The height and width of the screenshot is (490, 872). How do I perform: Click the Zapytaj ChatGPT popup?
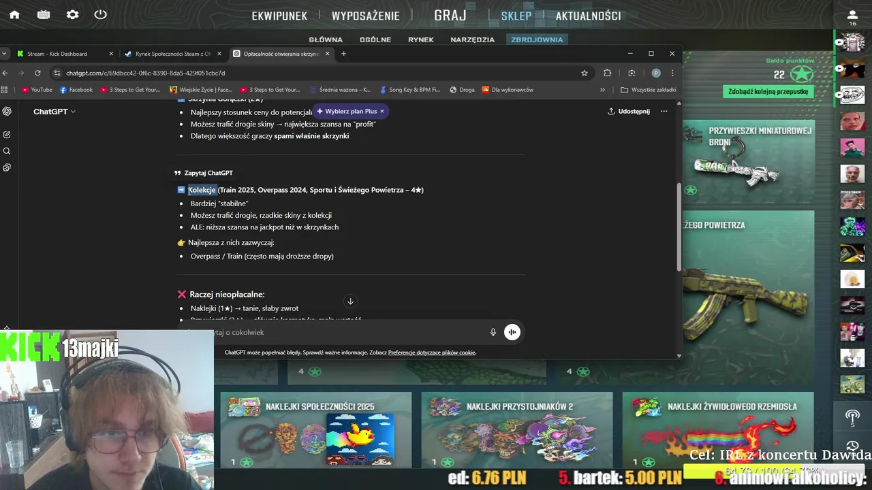point(203,173)
